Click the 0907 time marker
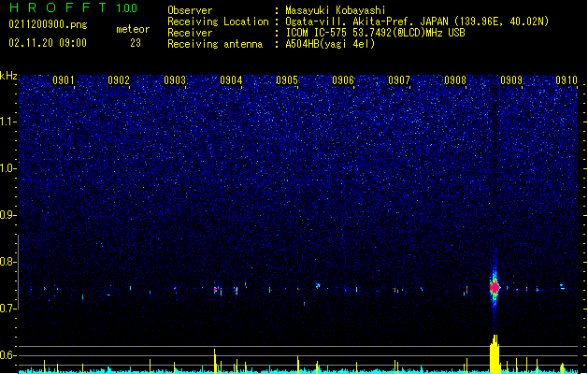 (399, 79)
